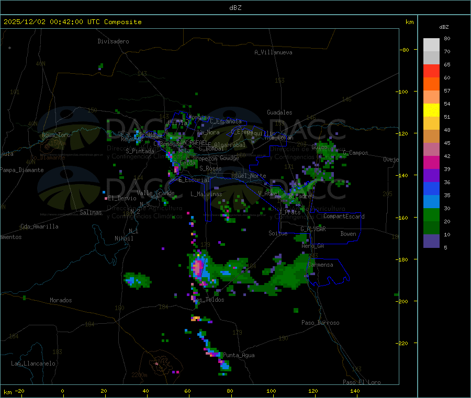Click the Goudge map label
Screen dimensions: 471x398
[x=229, y=158]
